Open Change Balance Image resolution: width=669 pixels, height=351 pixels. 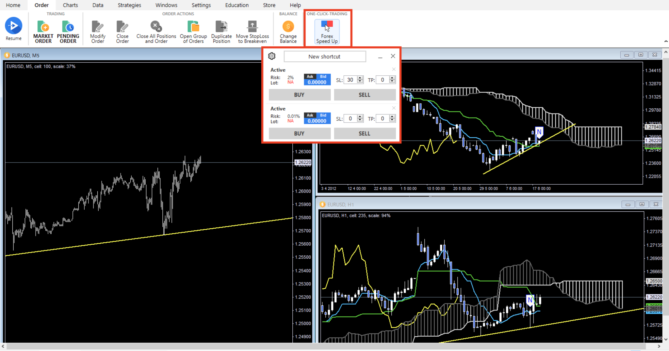(288, 31)
